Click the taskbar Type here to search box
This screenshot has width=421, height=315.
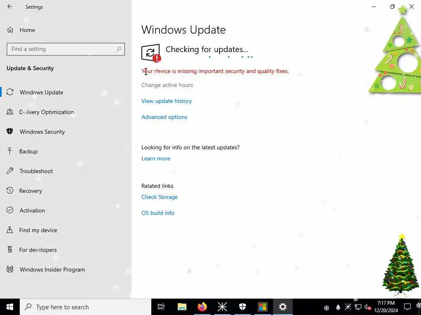click(86, 307)
